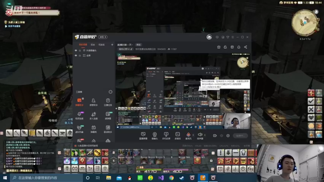Image resolution: width=324 pixels, height=182 pixels.
Task: Mute the 扬声器 speaker
Action: point(200,136)
